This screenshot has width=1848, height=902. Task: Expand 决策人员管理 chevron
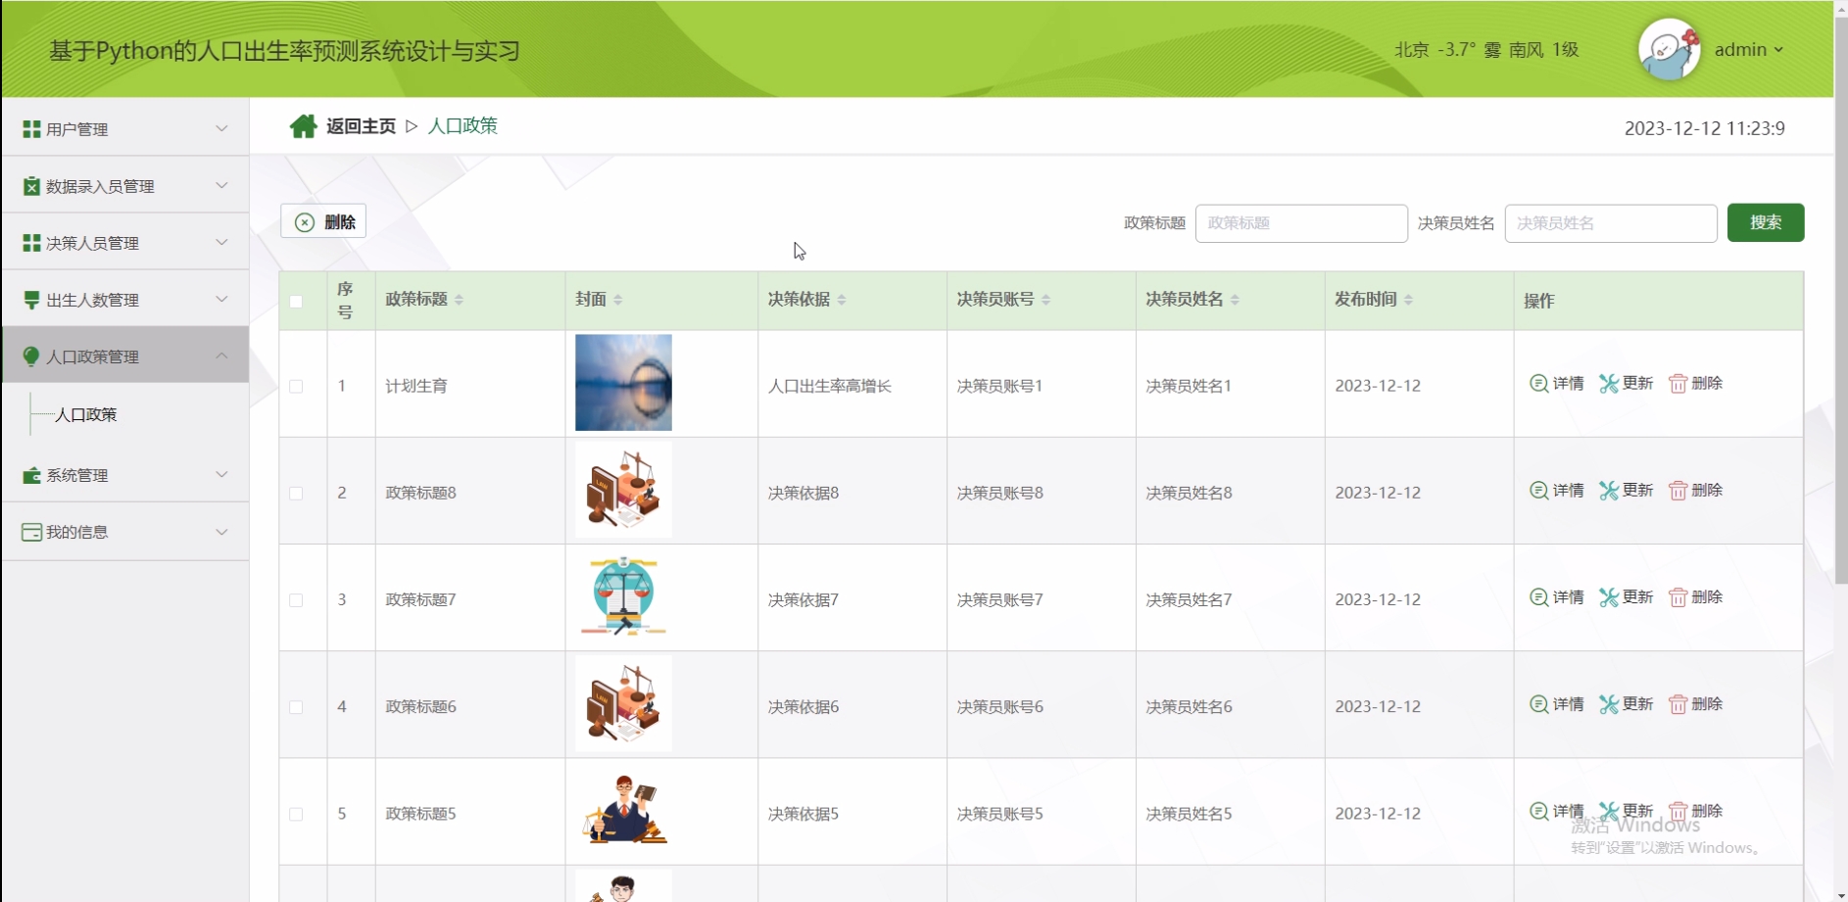pos(221,242)
